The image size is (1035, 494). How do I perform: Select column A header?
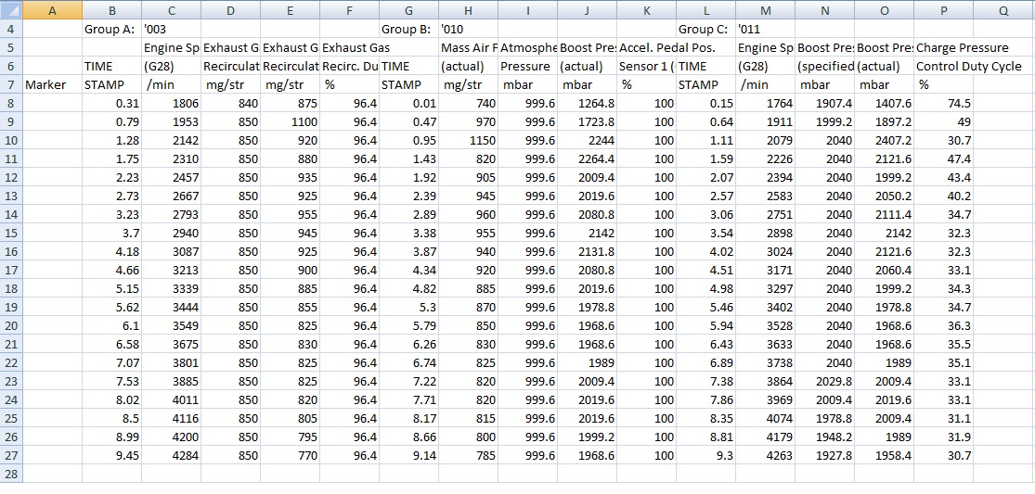pos(52,10)
